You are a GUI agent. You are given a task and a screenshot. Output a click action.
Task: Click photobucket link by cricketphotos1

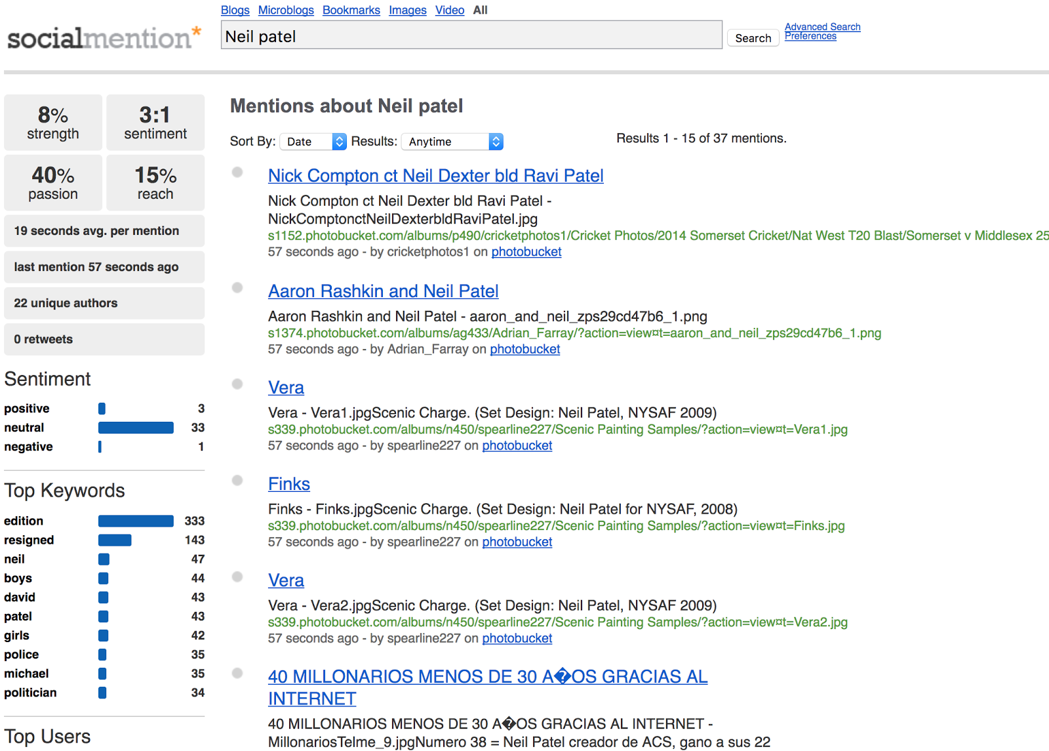526,252
